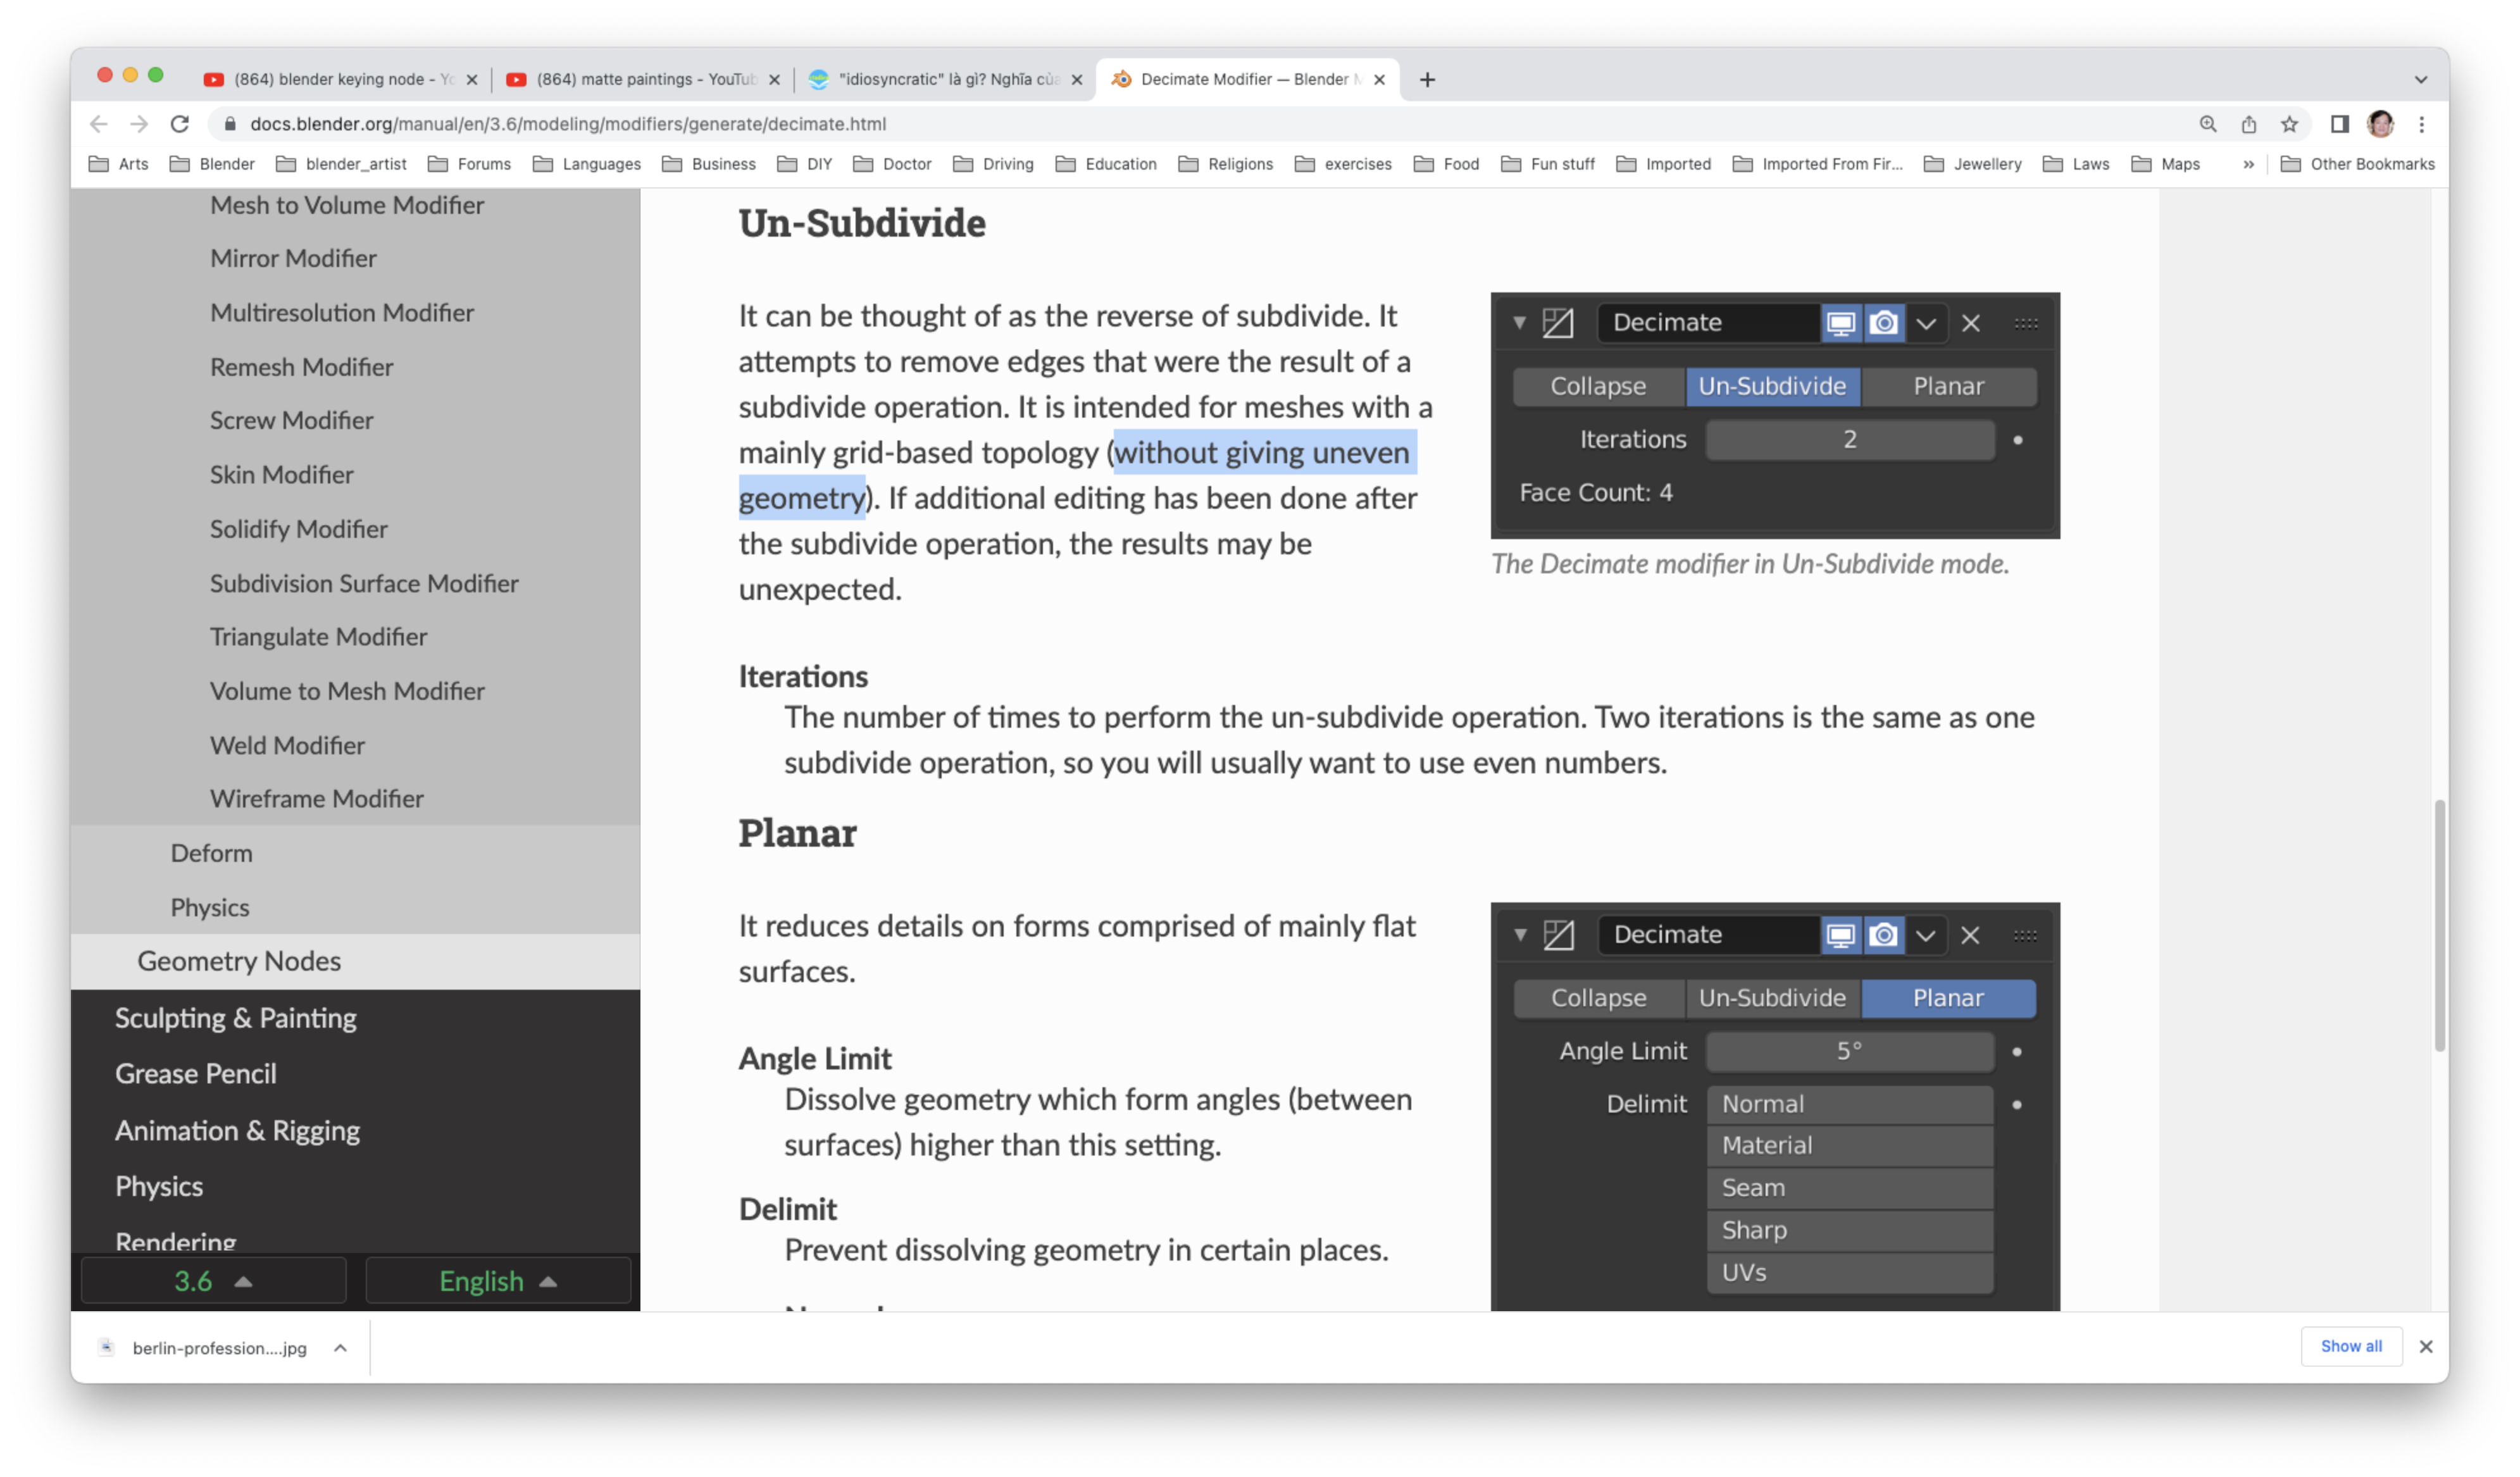Reload the page with the refresh icon
Image resolution: width=2520 pixels, height=1477 pixels.
coord(180,124)
